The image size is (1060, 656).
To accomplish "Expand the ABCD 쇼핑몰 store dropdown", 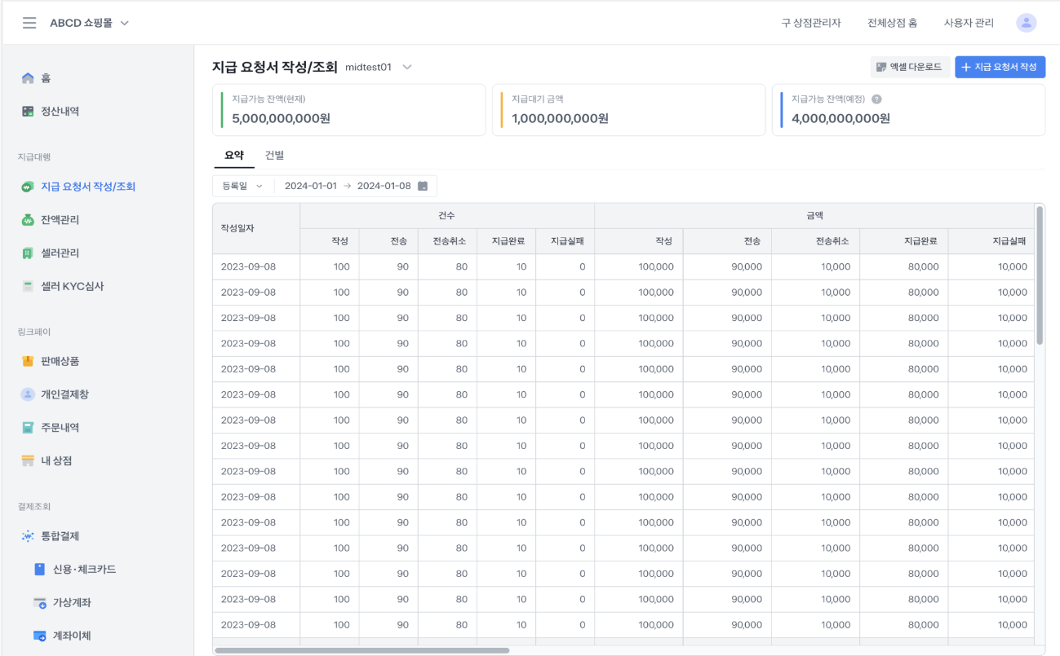I will [x=125, y=24].
